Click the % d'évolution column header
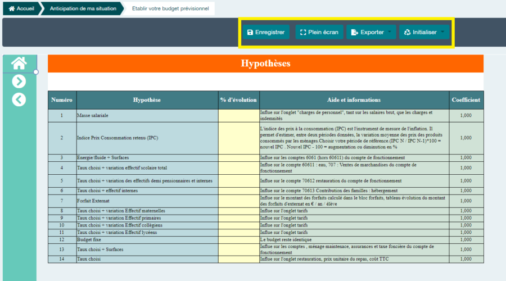Image resolution: width=506 pixels, height=281 pixels. tap(239, 100)
